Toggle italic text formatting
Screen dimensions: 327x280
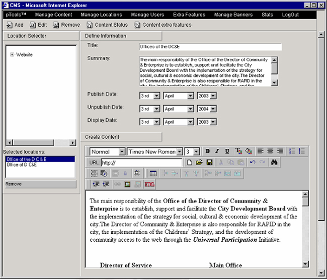pyautogui.click(x=217, y=151)
